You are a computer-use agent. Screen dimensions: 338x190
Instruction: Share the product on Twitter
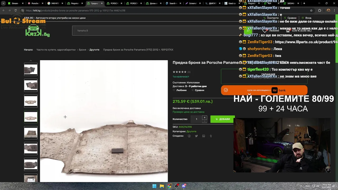point(196,136)
